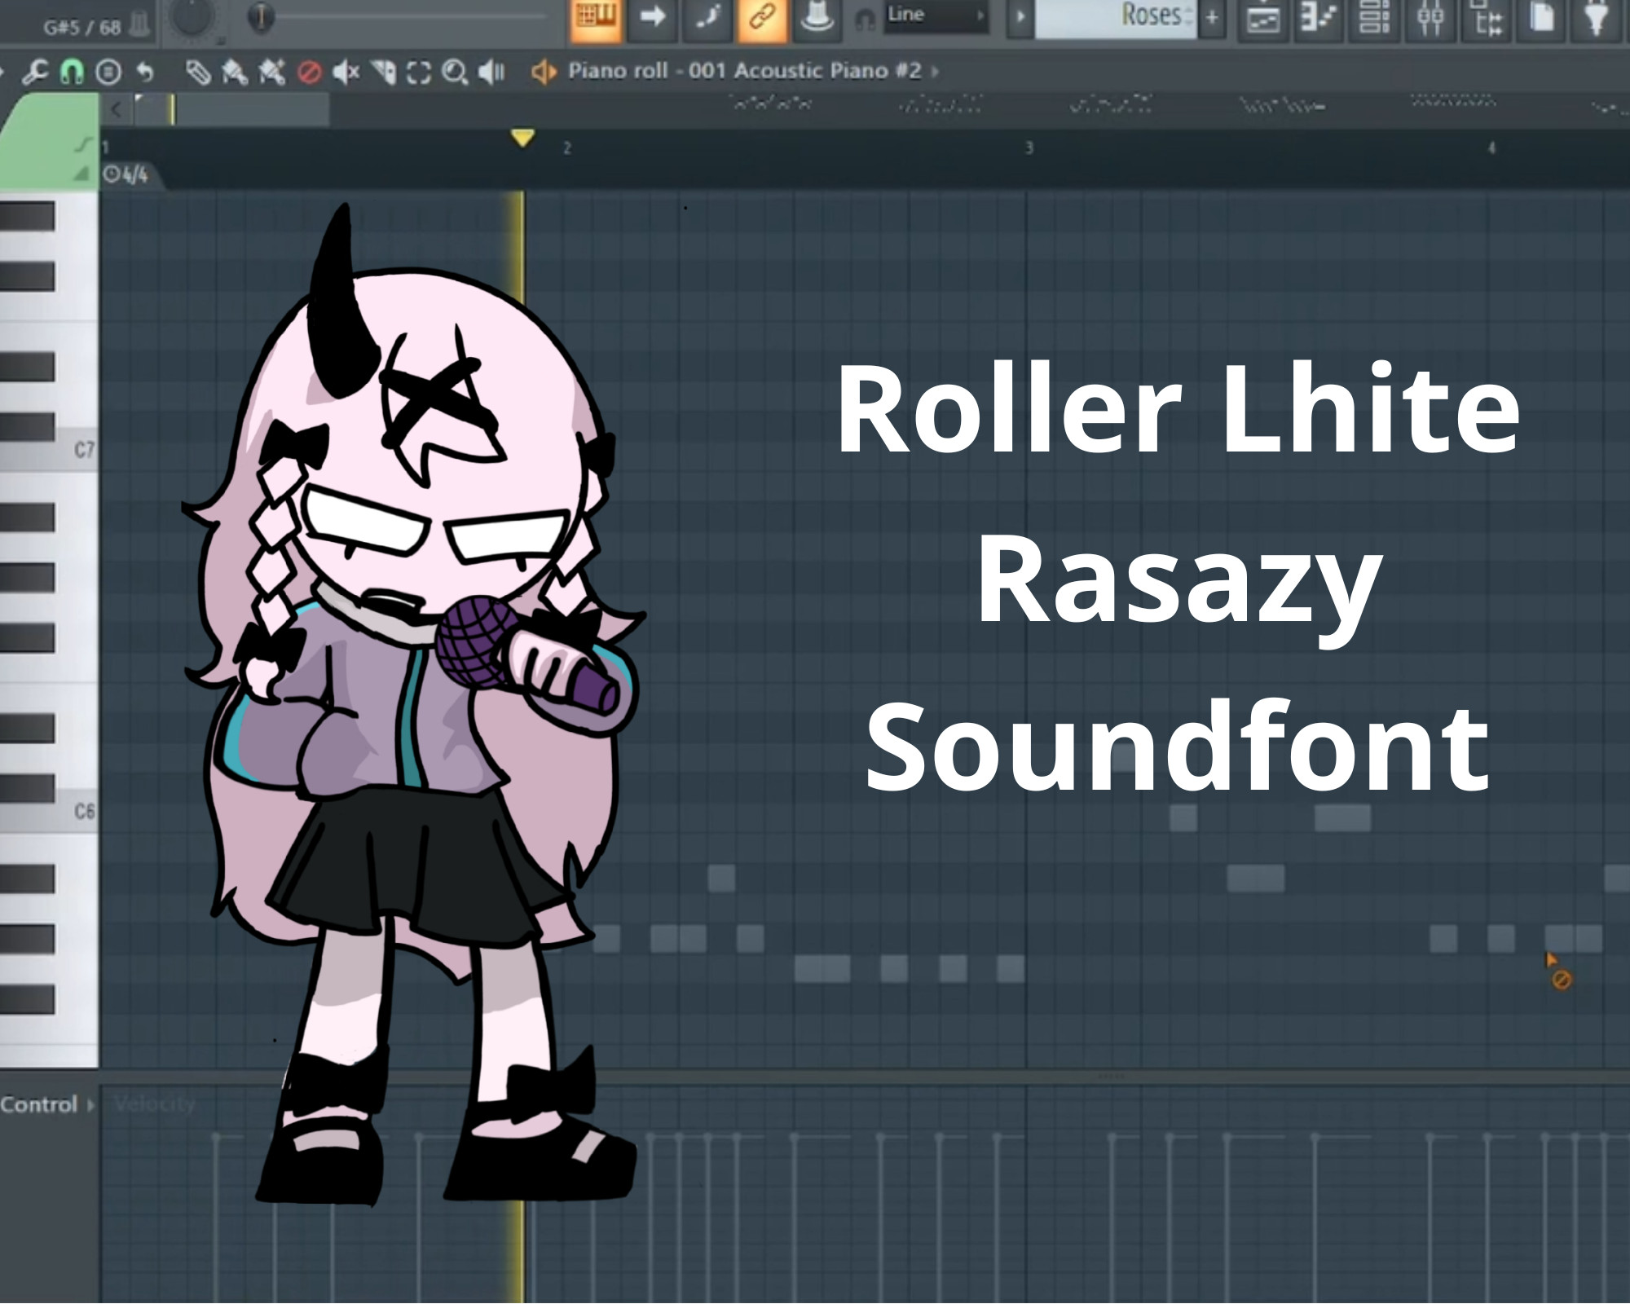Click the Piano roll - 001 Acoustic Piano title
The image size is (1630, 1304).
tap(746, 72)
